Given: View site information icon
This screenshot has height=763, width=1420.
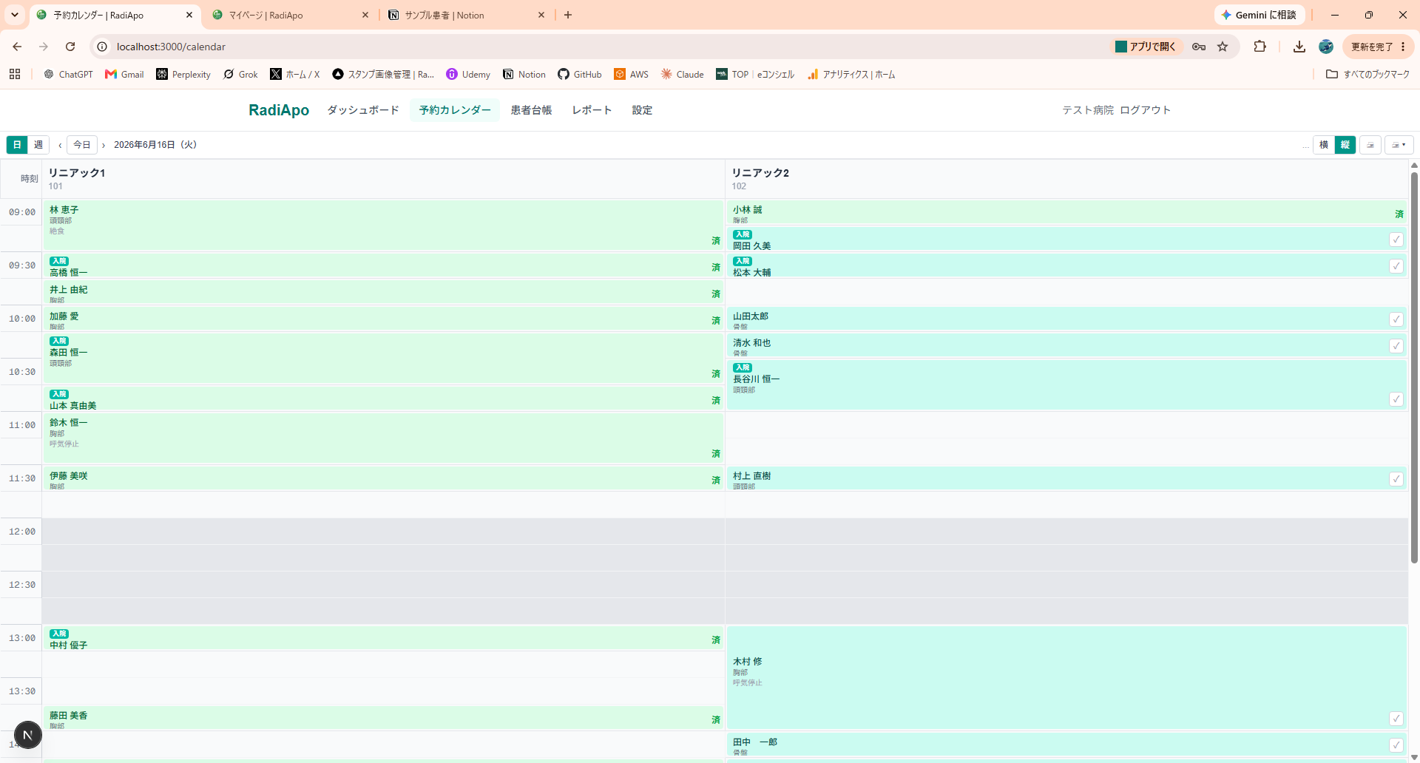Looking at the screenshot, I should pyautogui.click(x=102, y=47).
